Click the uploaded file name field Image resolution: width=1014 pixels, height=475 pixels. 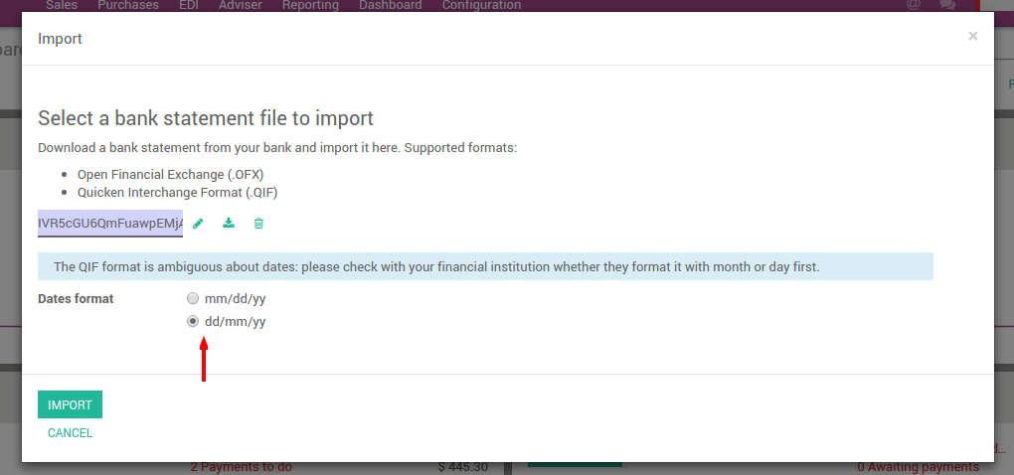click(x=110, y=224)
